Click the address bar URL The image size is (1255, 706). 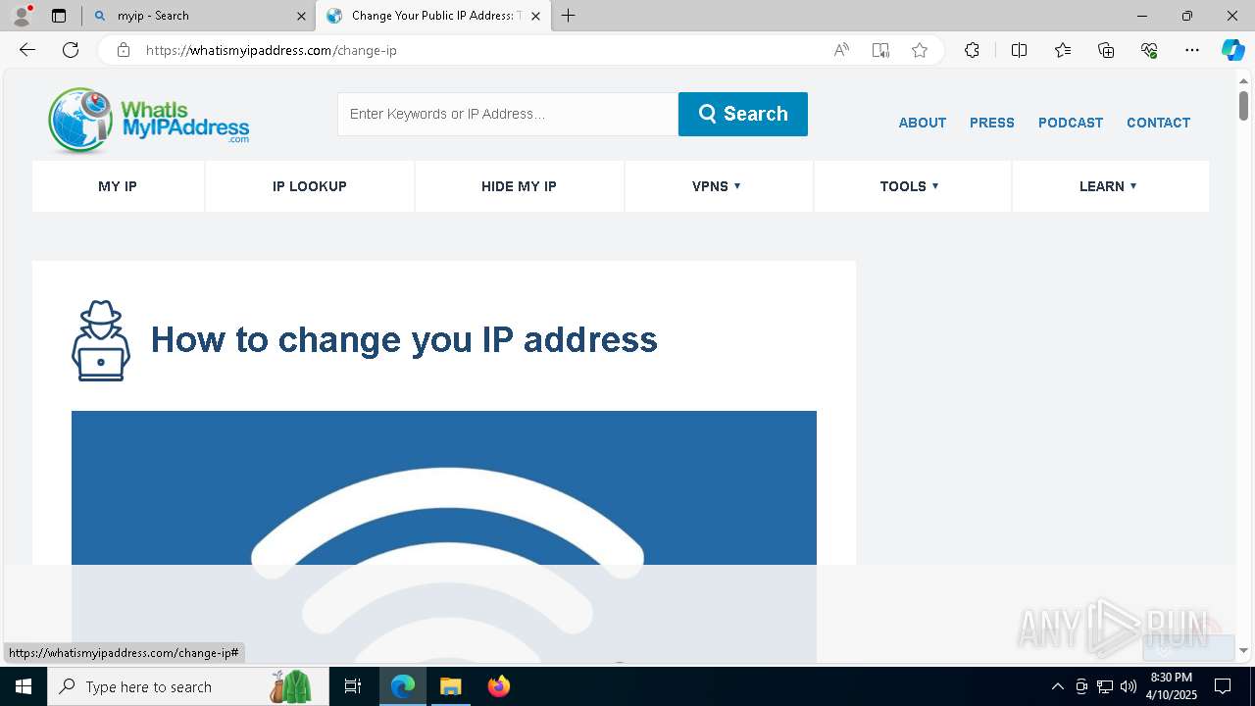(272, 50)
